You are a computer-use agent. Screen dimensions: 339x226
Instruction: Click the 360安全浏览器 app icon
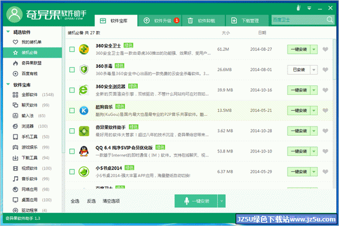click(x=84, y=90)
